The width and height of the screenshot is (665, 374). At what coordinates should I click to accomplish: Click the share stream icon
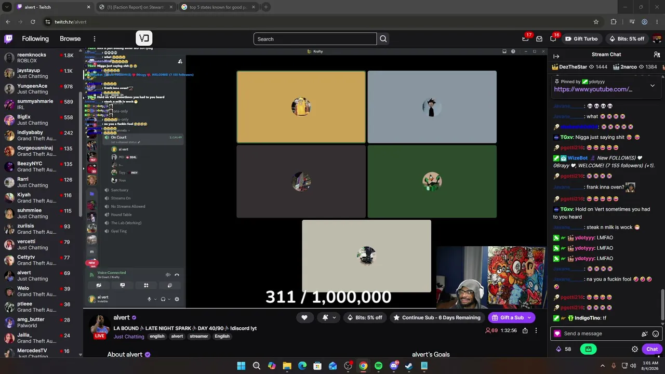[525, 330]
